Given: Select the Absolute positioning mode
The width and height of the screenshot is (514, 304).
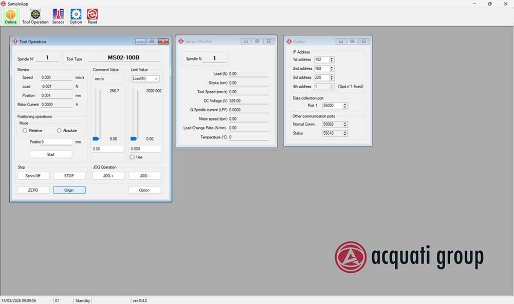Looking at the screenshot, I should tap(59, 130).
